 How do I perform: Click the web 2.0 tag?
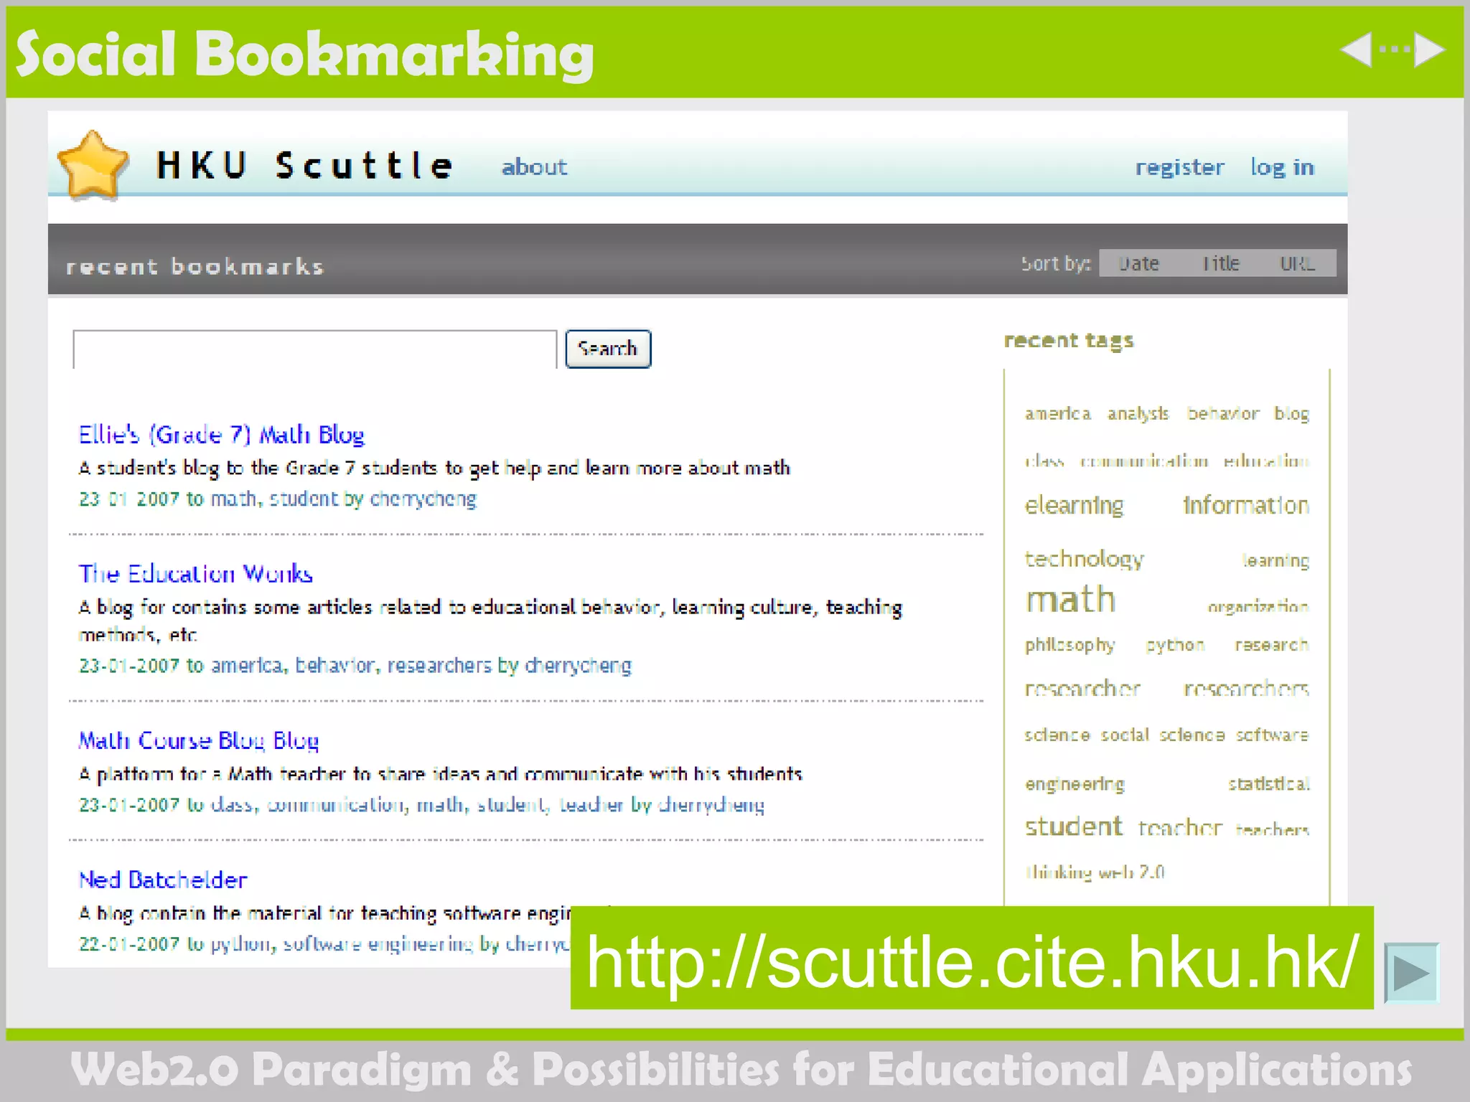[x=1132, y=872]
